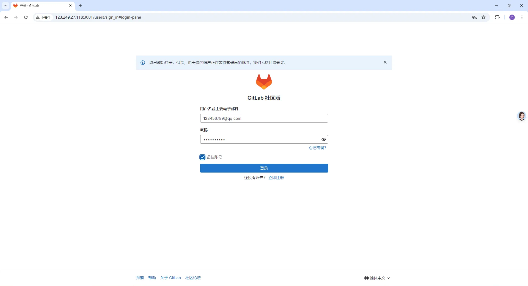This screenshot has width=528, height=286.
Task: Click the address bar URL
Action: tap(98, 17)
